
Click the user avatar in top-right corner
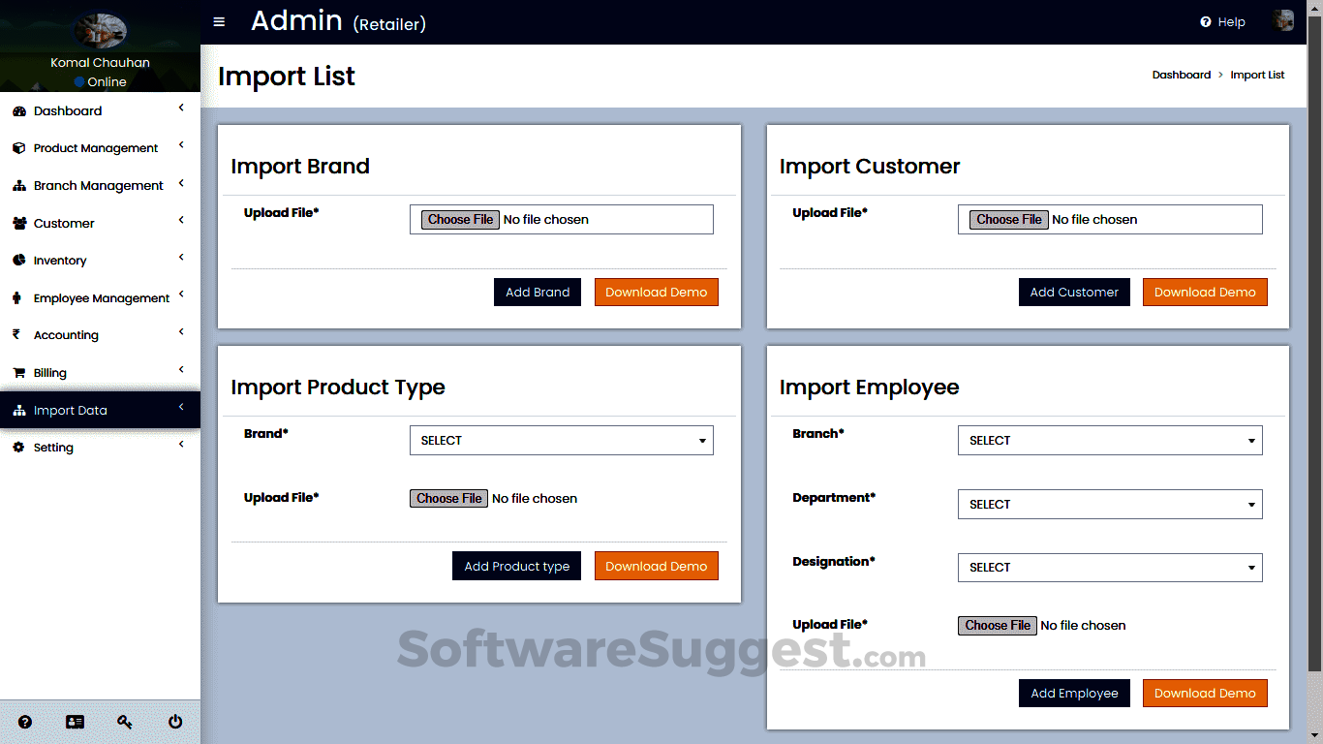(x=1283, y=21)
